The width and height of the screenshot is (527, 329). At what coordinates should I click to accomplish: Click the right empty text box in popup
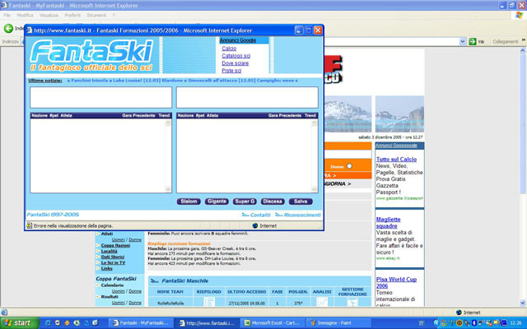click(x=247, y=97)
